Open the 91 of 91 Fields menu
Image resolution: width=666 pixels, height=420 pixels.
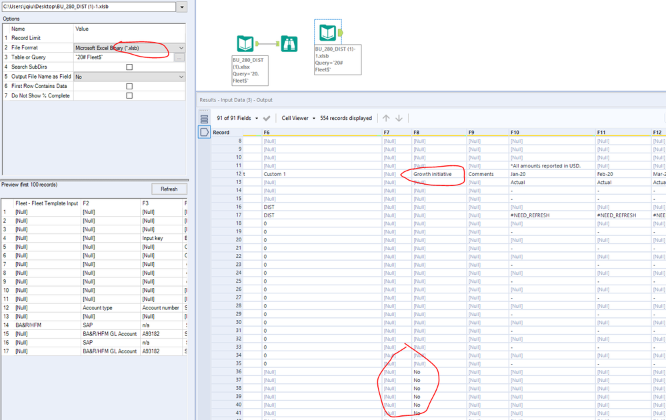(x=238, y=118)
